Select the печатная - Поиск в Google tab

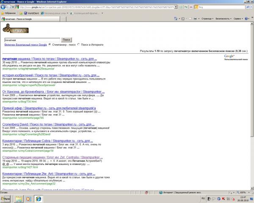coord(30,19)
